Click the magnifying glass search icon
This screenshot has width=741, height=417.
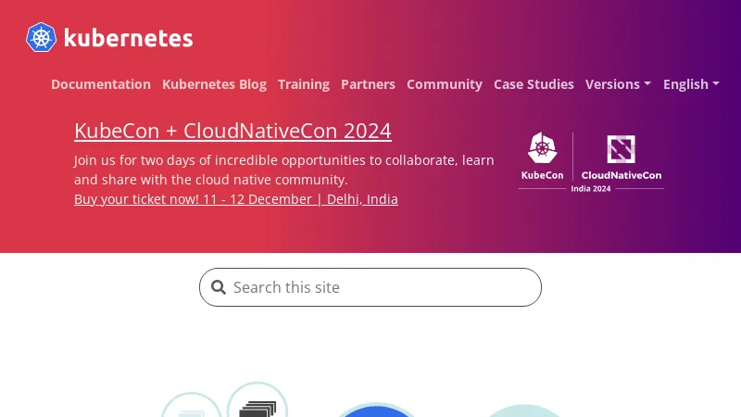(x=219, y=287)
